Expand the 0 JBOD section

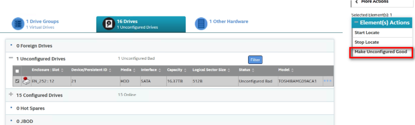11,121
